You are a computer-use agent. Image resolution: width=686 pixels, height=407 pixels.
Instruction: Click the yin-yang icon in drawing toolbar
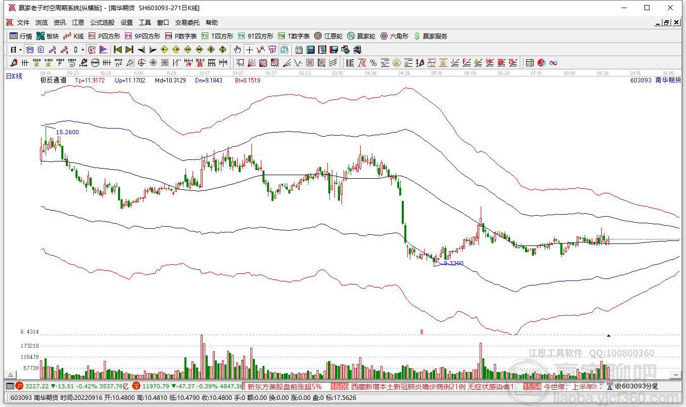(x=542, y=63)
